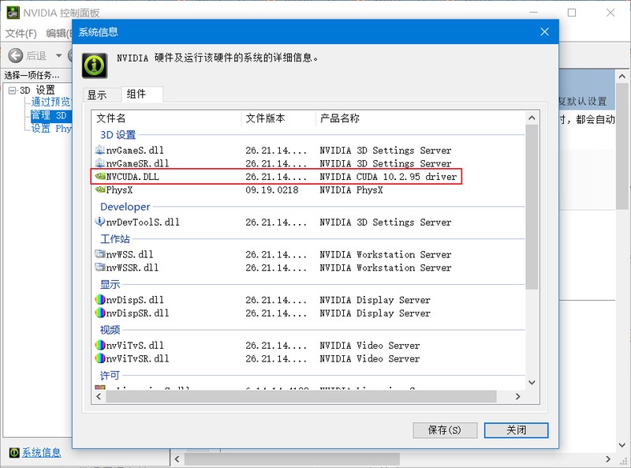Click the nvDispS.dll color icon
The height and width of the screenshot is (468, 631).
pyautogui.click(x=100, y=300)
